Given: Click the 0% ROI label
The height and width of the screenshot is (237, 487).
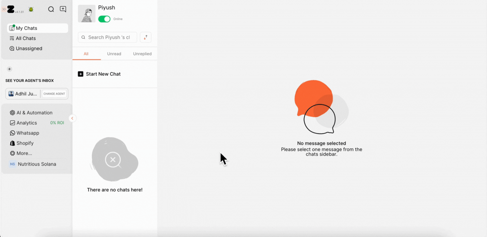Looking at the screenshot, I should (57, 123).
